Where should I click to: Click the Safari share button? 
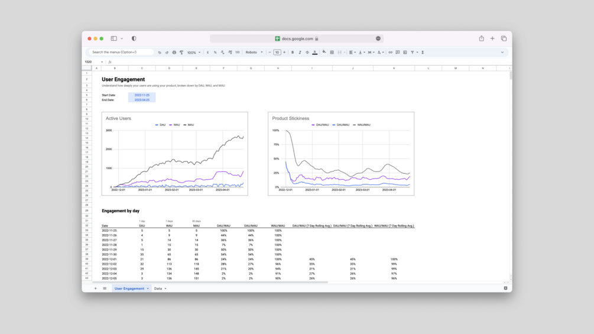click(x=482, y=38)
